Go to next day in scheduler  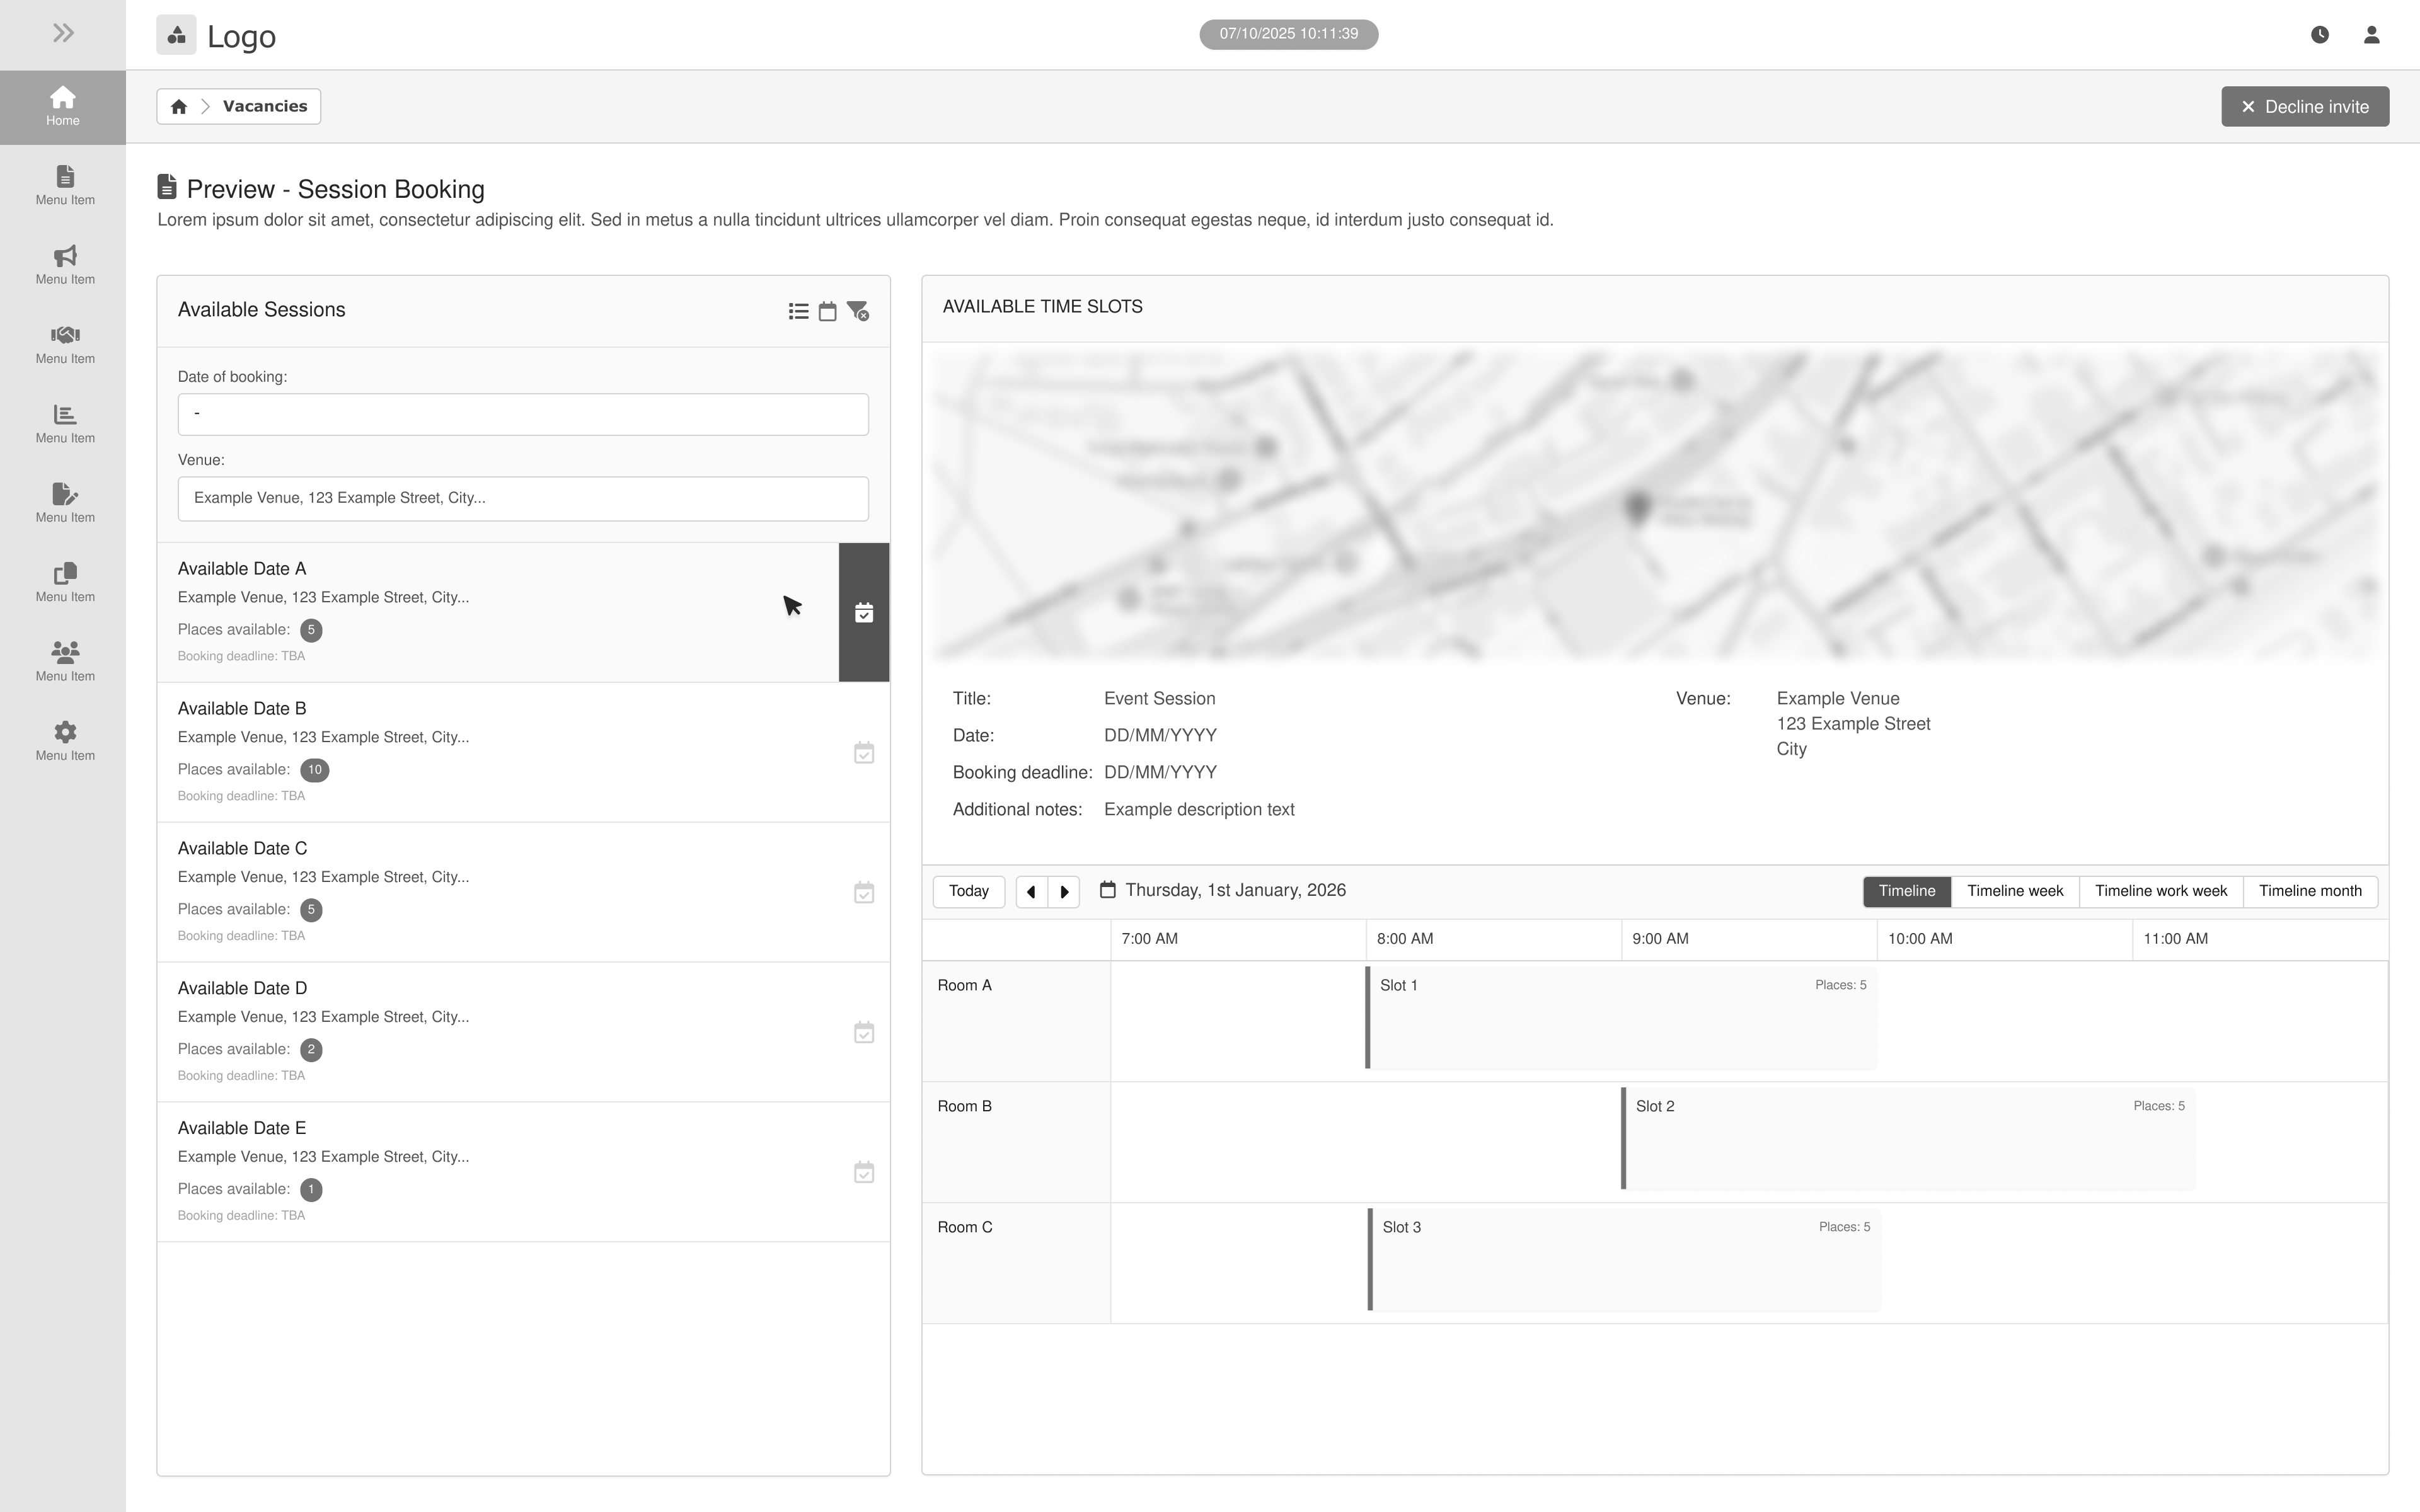click(1064, 891)
